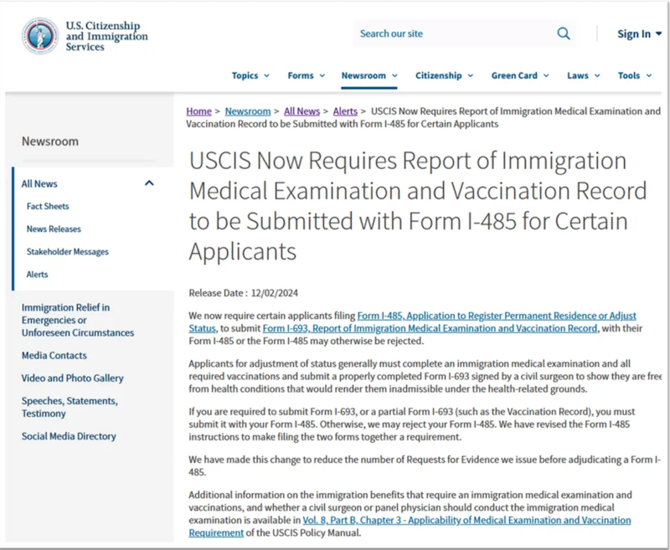Open the Topics menu
Screen dimensions: 670x550
tap(250, 75)
